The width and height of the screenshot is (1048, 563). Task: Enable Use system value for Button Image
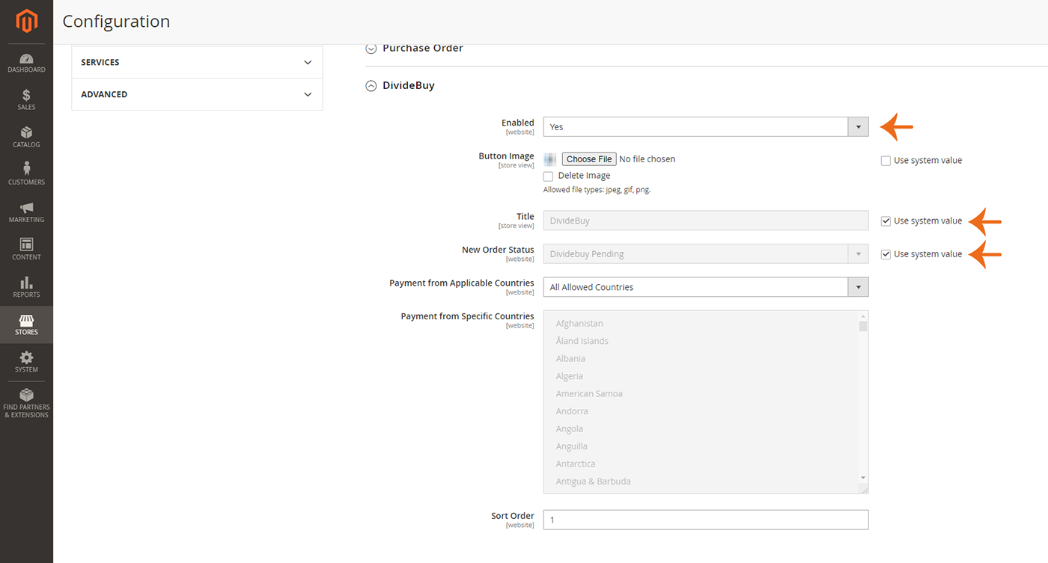[x=886, y=161]
